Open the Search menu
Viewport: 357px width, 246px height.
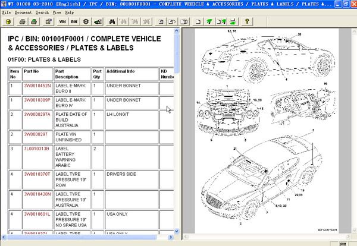pyautogui.click(x=42, y=12)
